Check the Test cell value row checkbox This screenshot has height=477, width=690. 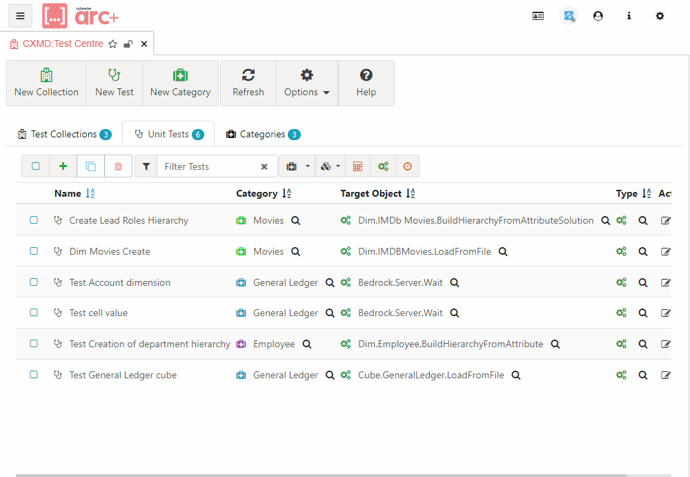click(34, 313)
